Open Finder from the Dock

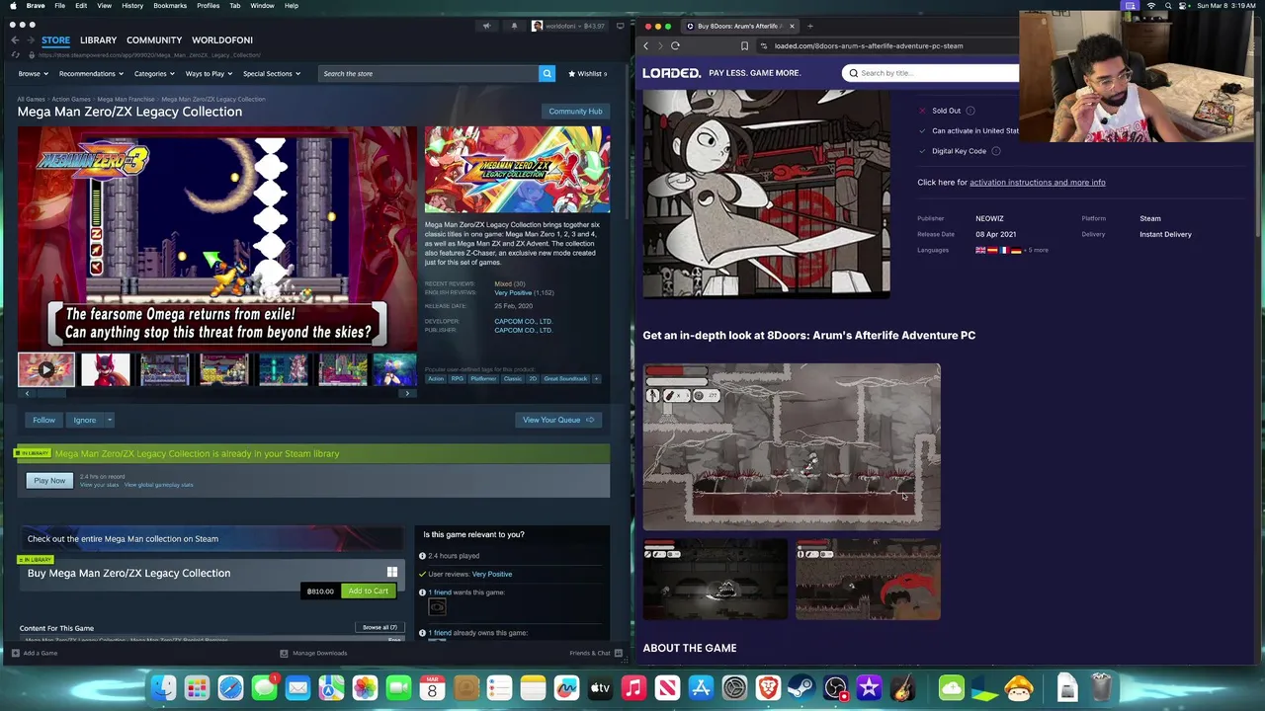[164, 687]
